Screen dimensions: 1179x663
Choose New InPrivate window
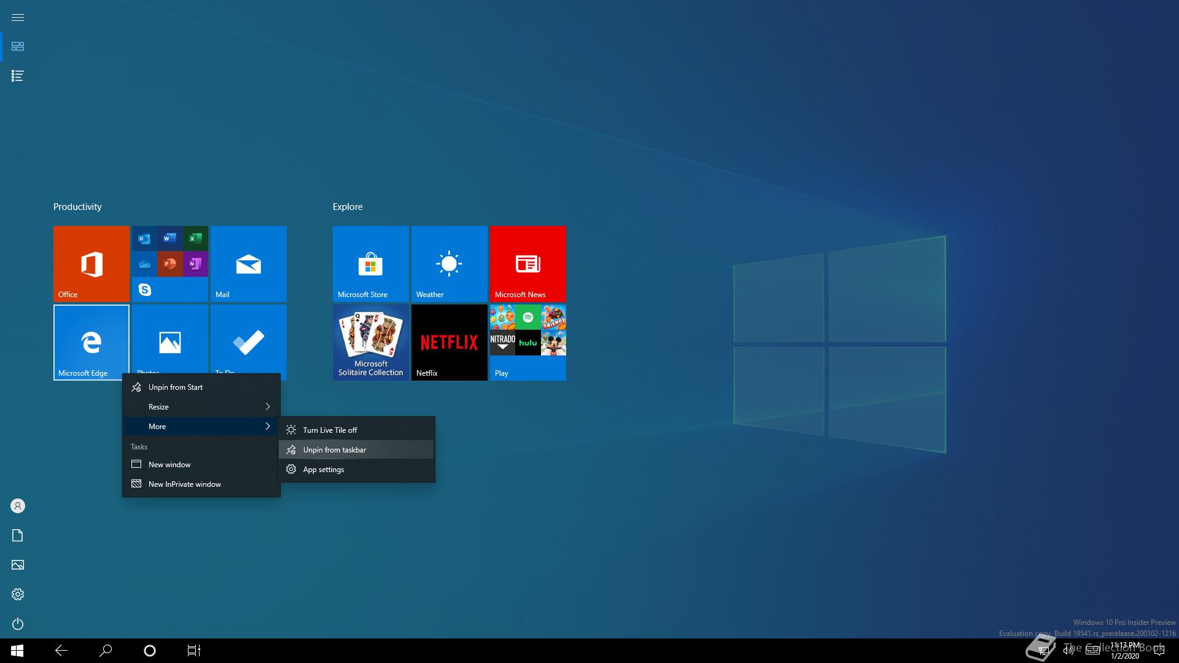coord(201,484)
